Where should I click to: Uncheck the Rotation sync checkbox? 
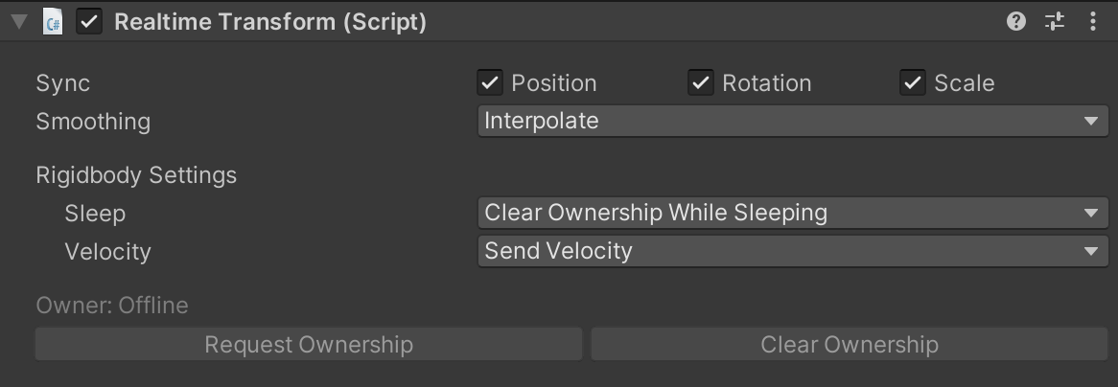[701, 83]
